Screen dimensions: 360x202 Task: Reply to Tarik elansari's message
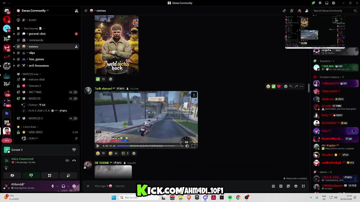[x=291, y=86]
